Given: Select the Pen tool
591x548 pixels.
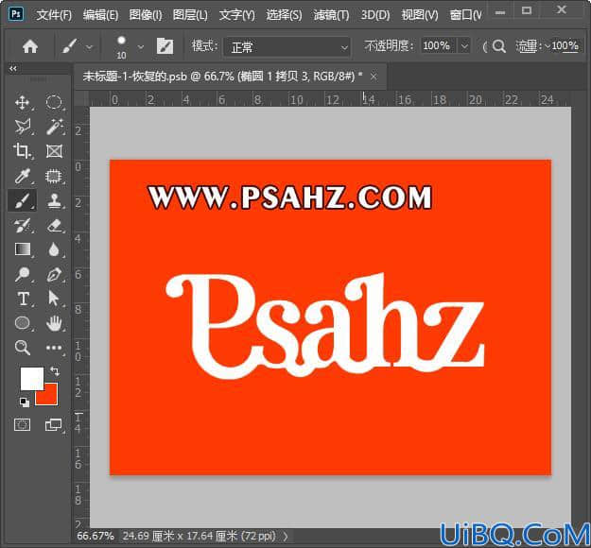Looking at the screenshot, I should point(54,274).
